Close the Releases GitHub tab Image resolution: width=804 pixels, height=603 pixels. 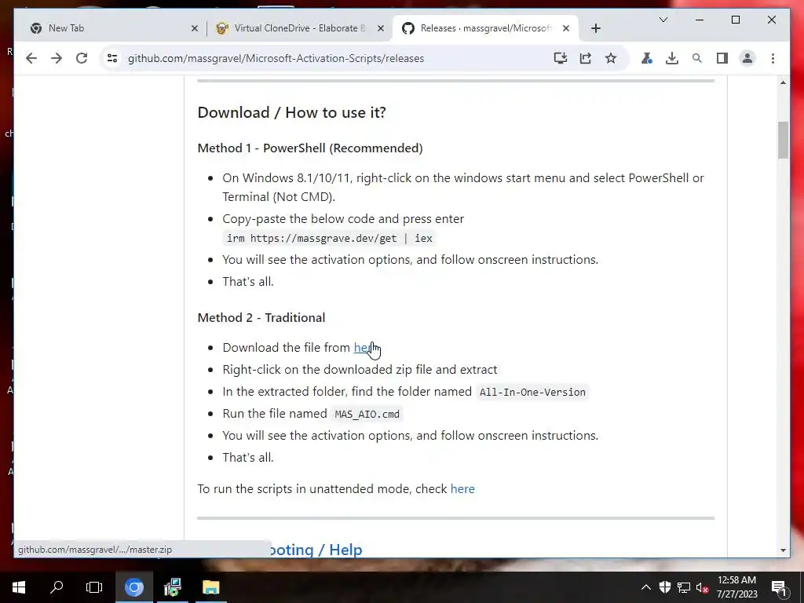pos(566,29)
